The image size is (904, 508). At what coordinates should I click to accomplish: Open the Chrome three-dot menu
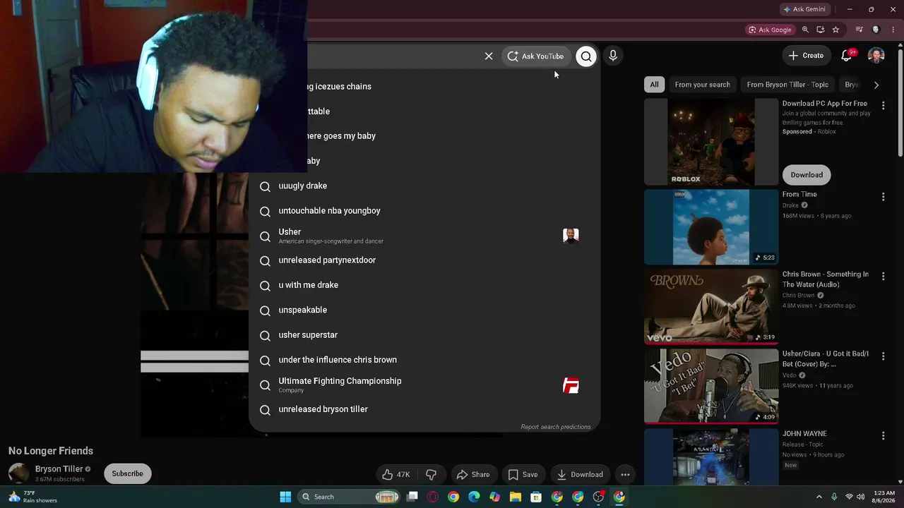click(x=893, y=30)
